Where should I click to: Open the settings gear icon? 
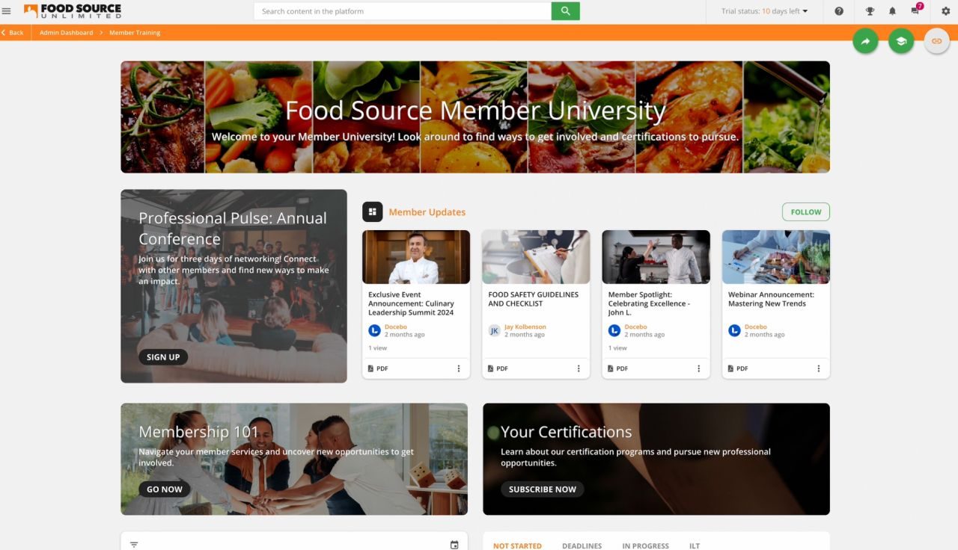[x=945, y=11]
